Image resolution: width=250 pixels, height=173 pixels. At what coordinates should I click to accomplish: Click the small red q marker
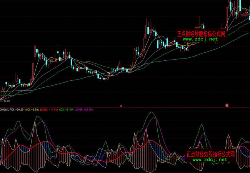tap(120, 105)
